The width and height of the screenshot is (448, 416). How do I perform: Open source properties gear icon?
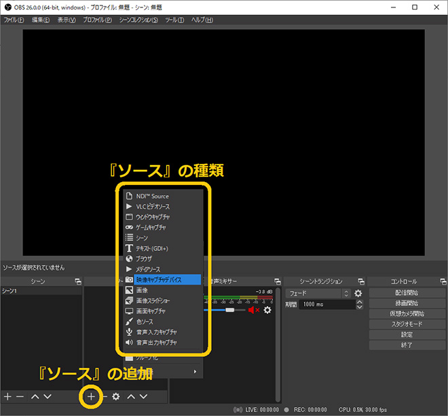coord(115,396)
